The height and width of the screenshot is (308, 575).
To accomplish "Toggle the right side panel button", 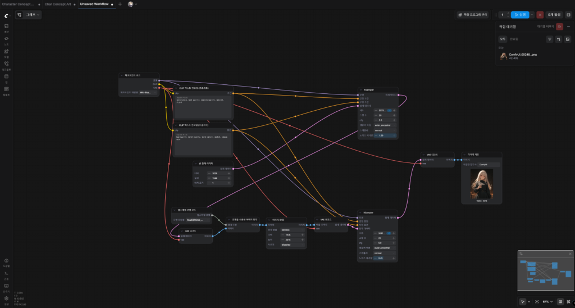I will tap(569, 15).
